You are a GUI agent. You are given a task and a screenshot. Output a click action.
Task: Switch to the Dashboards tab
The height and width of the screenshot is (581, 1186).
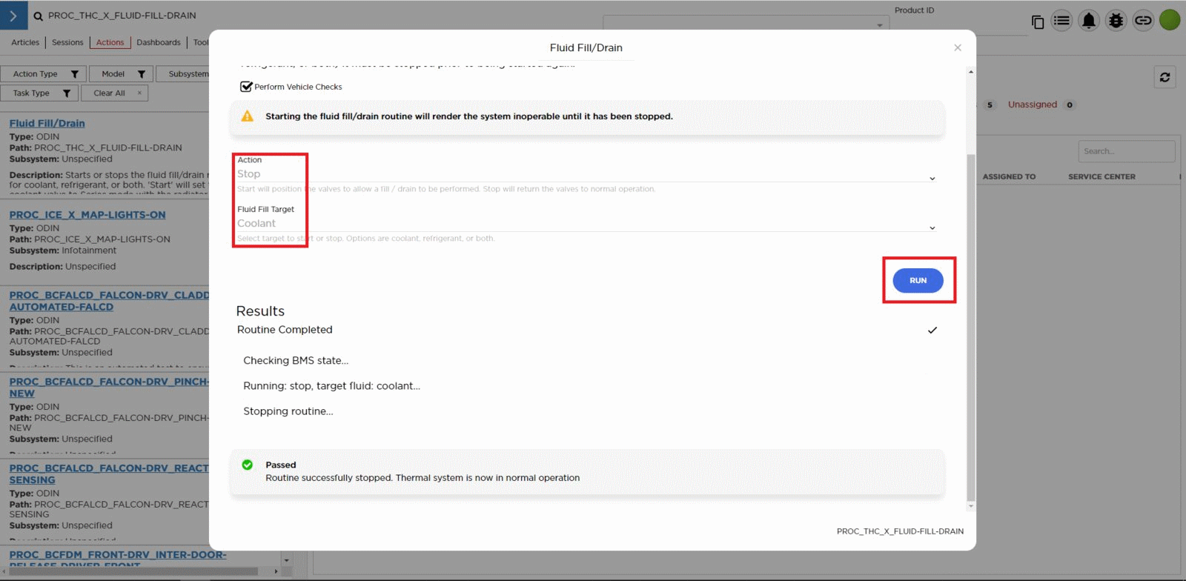[x=158, y=42]
